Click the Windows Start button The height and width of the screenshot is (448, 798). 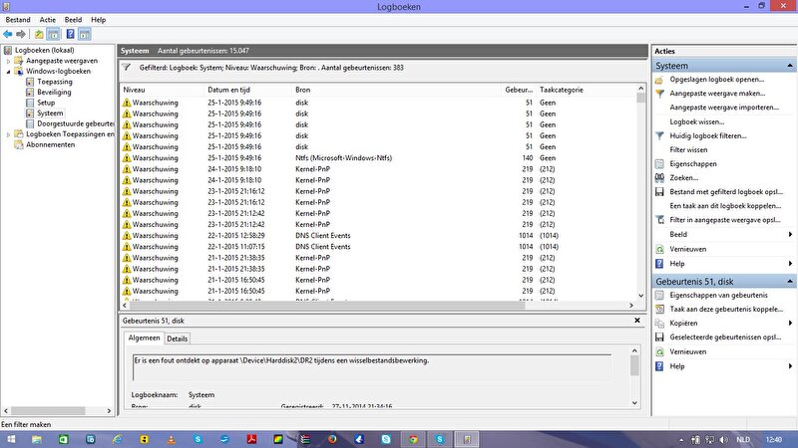[x=10, y=438]
